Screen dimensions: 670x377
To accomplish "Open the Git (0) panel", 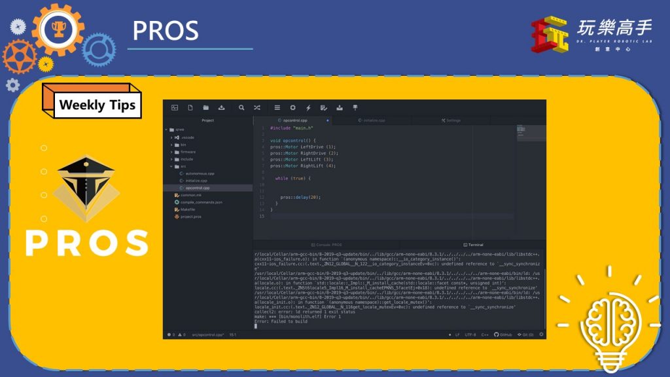I will pos(525,334).
